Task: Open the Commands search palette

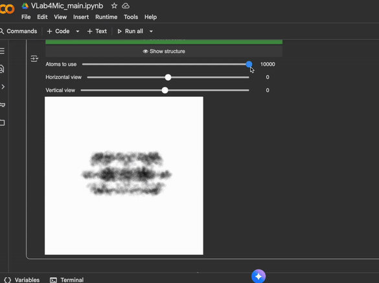Action: 19,32
